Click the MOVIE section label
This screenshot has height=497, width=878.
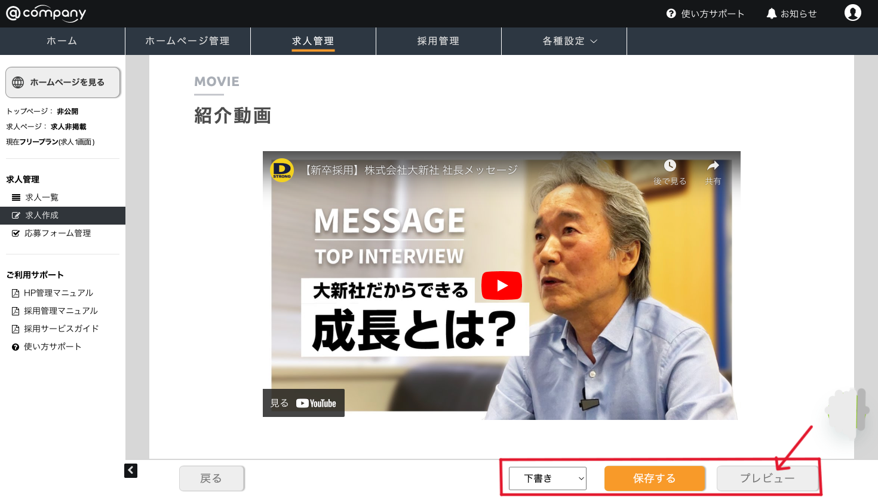point(217,82)
